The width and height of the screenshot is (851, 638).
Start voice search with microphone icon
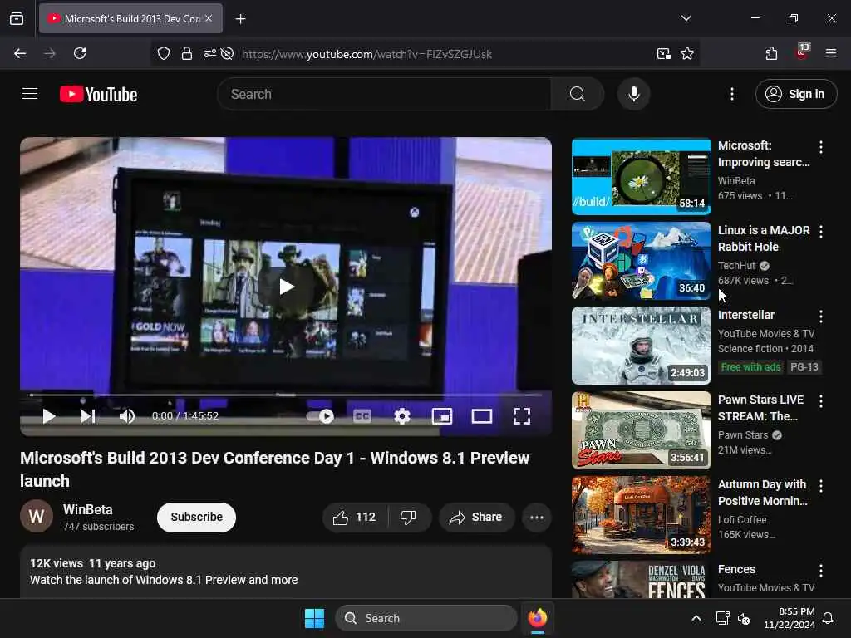[x=633, y=94]
